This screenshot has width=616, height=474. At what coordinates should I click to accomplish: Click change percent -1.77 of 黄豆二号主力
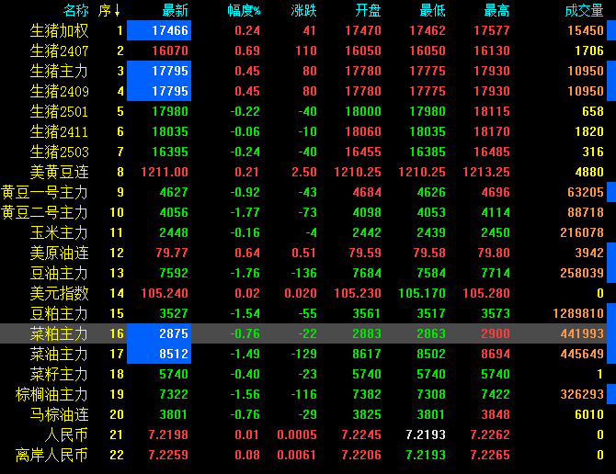click(x=245, y=212)
